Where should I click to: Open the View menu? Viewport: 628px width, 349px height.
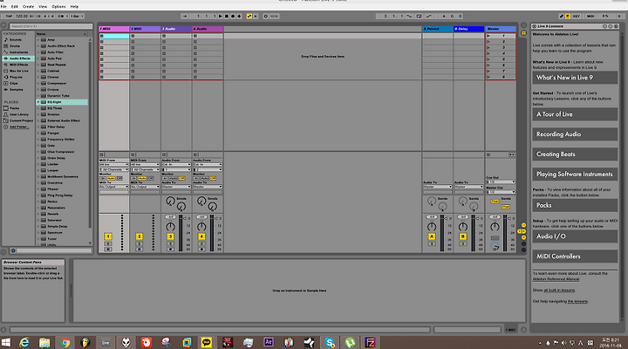(43, 7)
